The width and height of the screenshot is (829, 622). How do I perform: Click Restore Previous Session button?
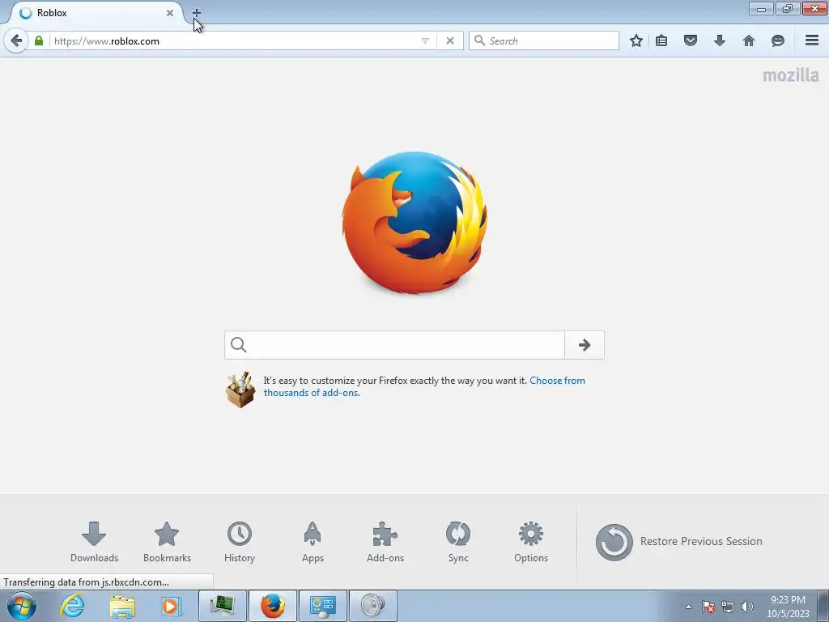coord(679,542)
